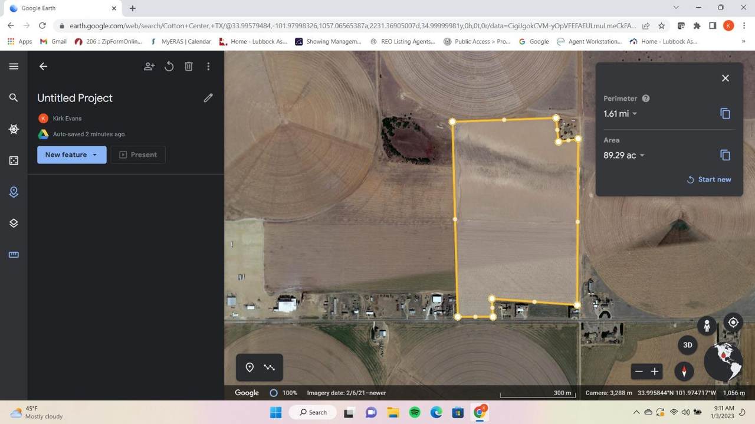The image size is (755, 424).
Task: Open more project options (three dots)
Action: (x=208, y=67)
